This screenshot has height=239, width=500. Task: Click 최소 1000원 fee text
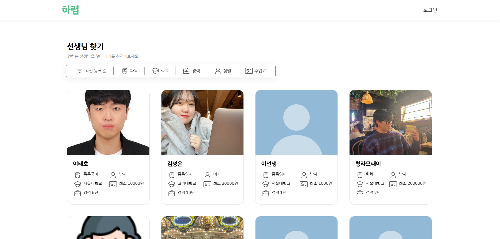pos(321,183)
